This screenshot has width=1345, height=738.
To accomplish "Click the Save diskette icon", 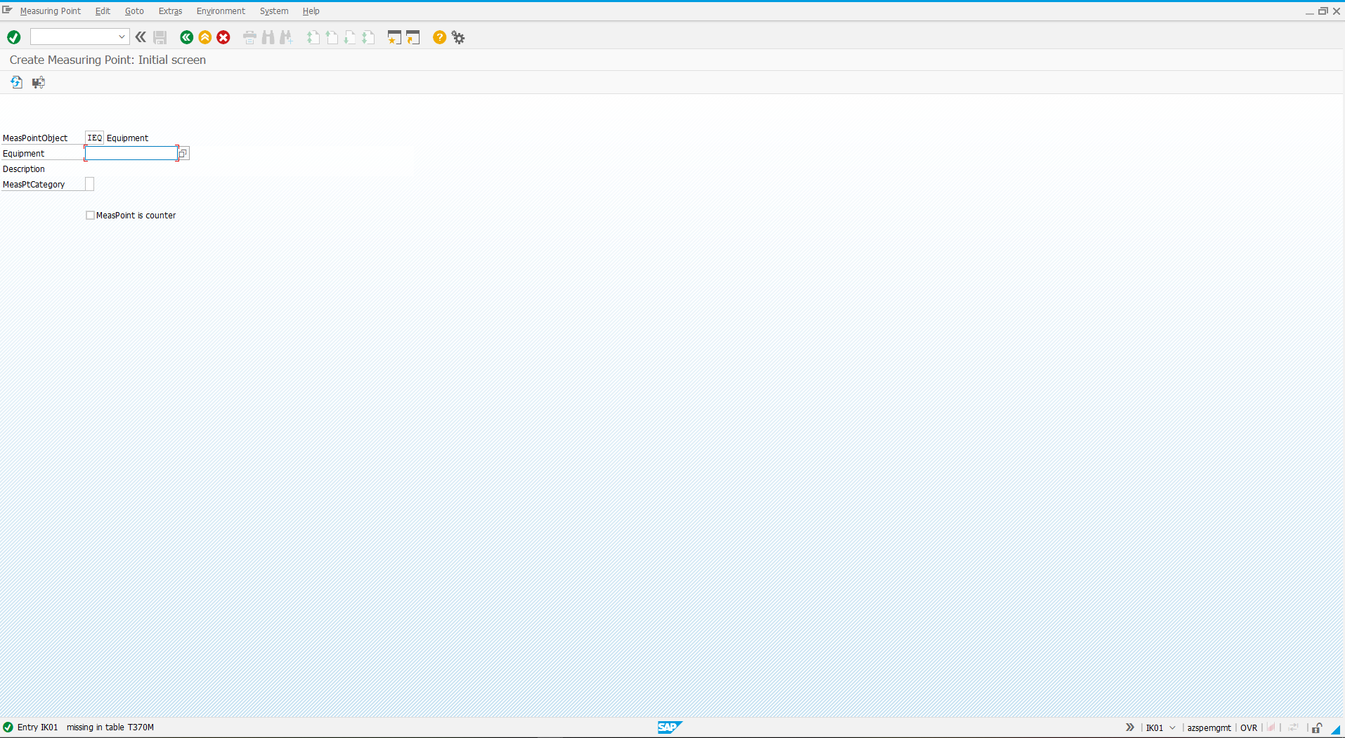I will coord(160,37).
